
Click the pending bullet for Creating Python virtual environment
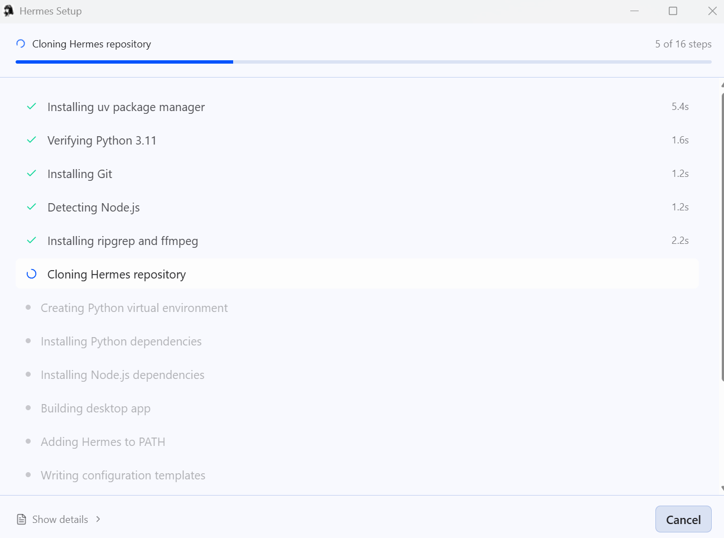click(x=28, y=307)
